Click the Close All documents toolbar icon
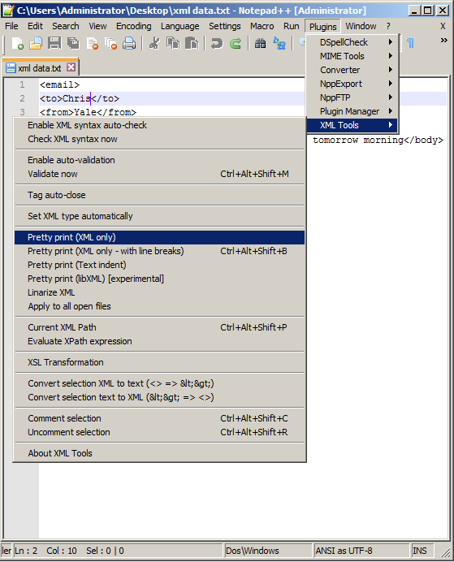Viewport: 454px width, 562px height. 110,43
